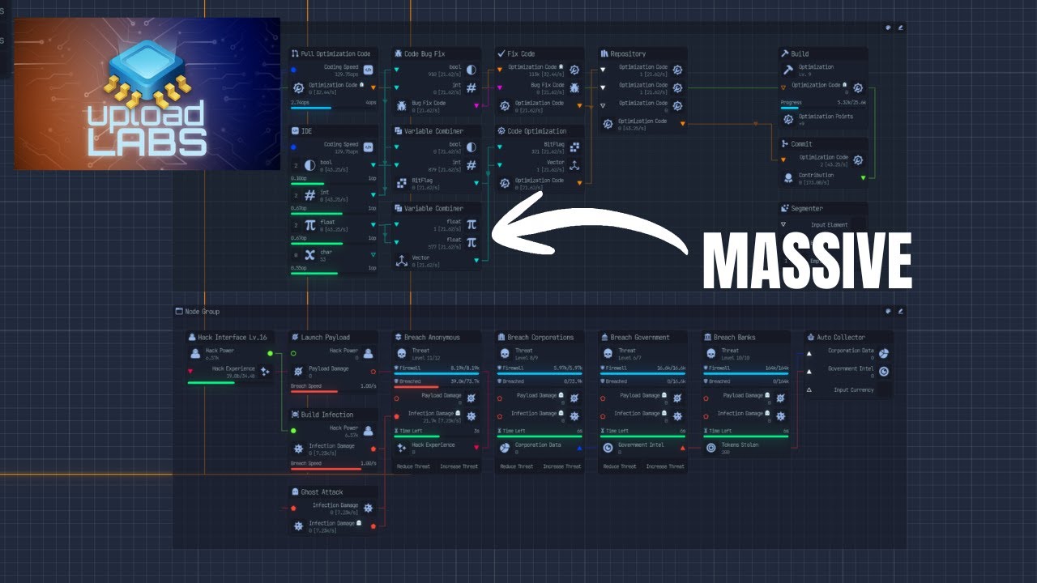Click the BitFlag icon in Variable Combiner output
Viewport: 1037px width, 583px height.
(403, 182)
